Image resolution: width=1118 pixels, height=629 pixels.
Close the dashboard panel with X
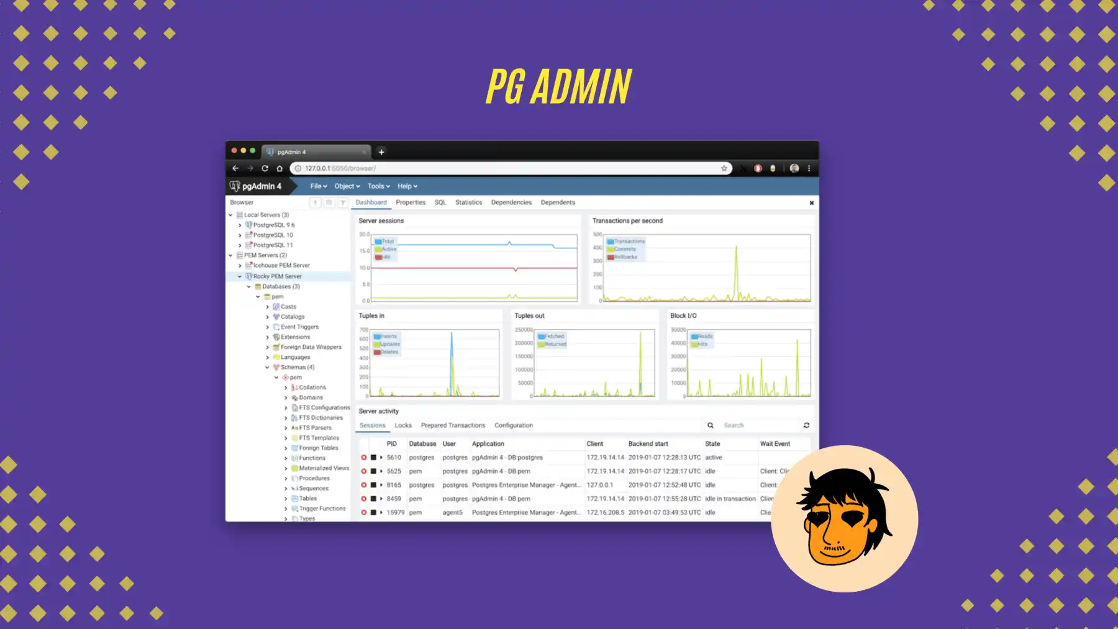coord(811,203)
